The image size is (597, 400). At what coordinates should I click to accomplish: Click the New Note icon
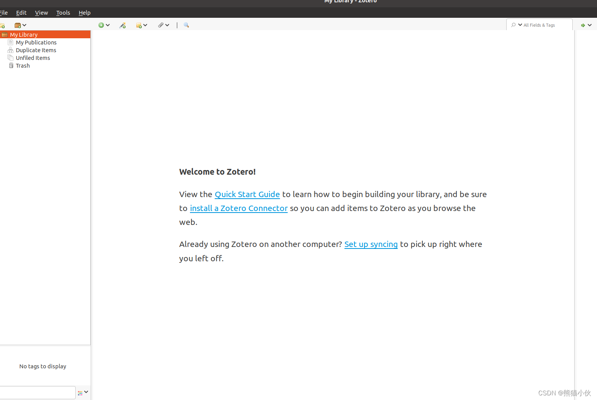coord(139,26)
